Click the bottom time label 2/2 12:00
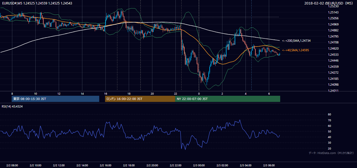Viewport: 357px width, 168px height. coord(59,165)
